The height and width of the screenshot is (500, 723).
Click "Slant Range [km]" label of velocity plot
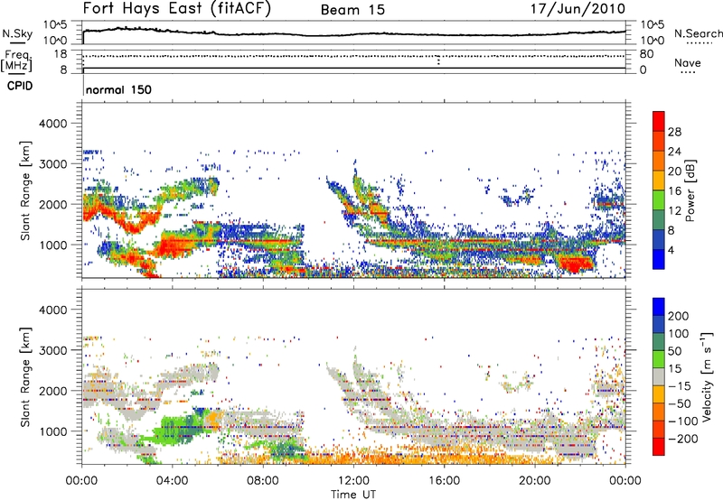point(25,377)
